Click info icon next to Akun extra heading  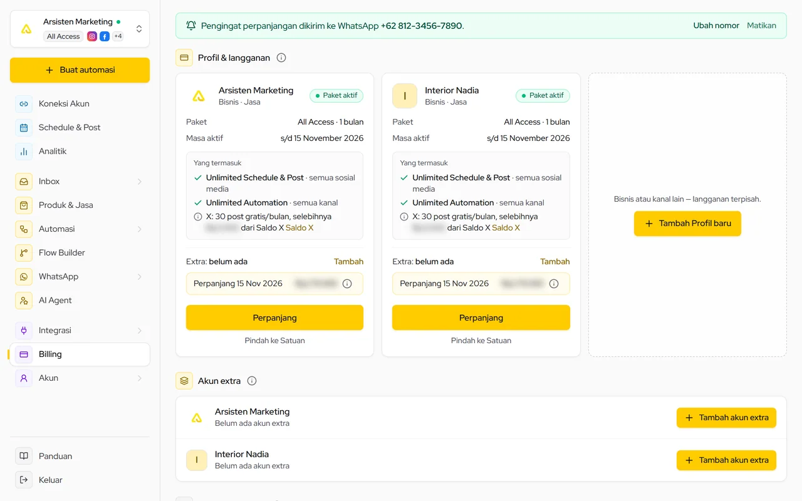252,381
